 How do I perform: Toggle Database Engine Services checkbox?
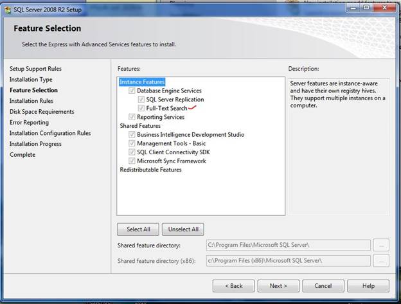pos(132,91)
